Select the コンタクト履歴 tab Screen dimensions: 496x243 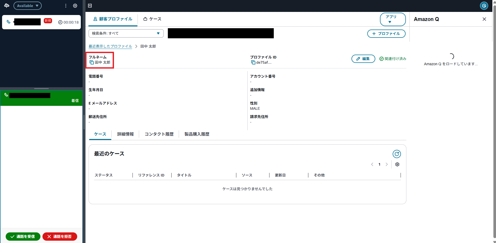159,134
